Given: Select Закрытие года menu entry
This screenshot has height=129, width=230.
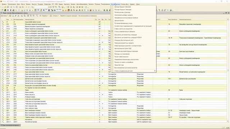Looking at the screenshot, I should point(119,65).
